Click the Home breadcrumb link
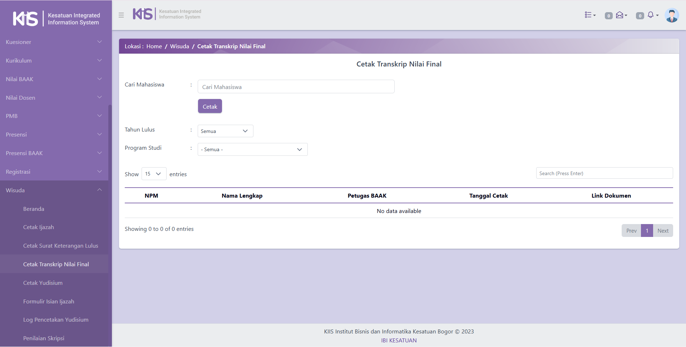Image resolution: width=686 pixels, height=347 pixels. coord(154,46)
